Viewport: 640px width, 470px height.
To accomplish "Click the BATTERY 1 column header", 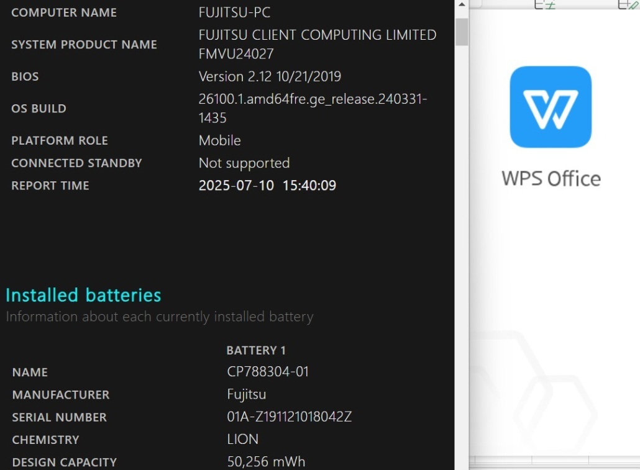I will [x=256, y=350].
